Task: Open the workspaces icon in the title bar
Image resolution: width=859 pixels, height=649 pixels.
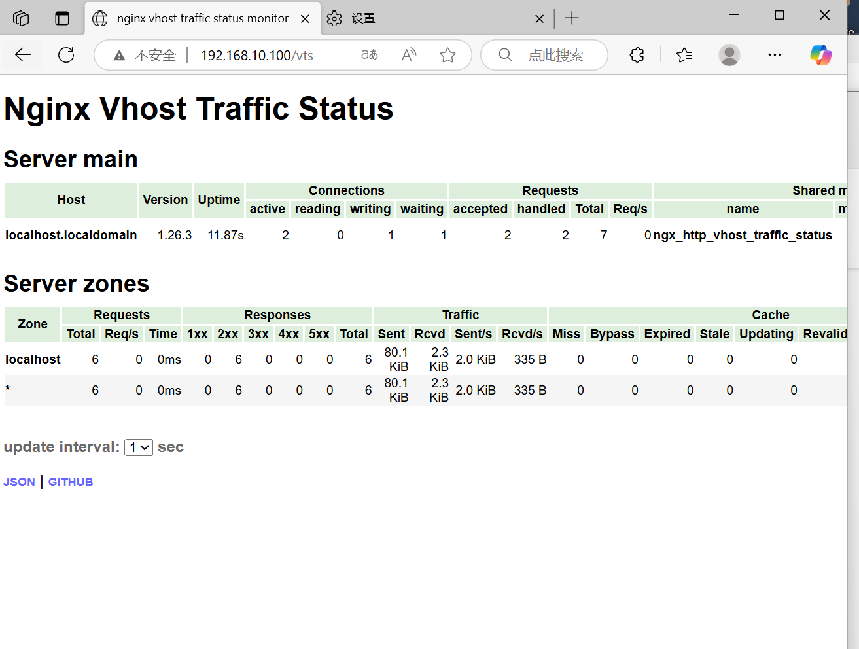Action: coord(21,18)
